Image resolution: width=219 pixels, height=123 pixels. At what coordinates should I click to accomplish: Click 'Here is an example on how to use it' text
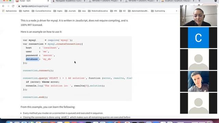[41, 32]
